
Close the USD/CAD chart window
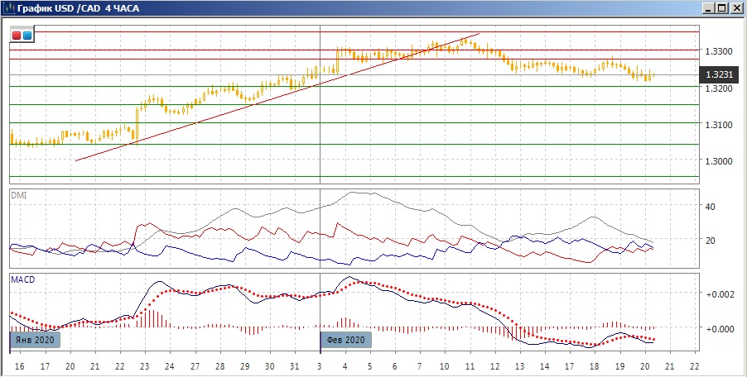[735, 8]
